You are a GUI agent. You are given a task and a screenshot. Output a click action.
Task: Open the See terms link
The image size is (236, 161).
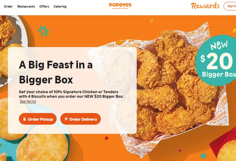click(28, 101)
